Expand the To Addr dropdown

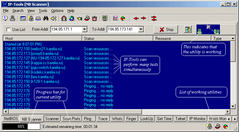point(141,29)
